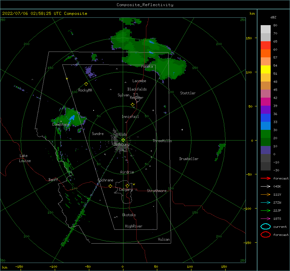This screenshot has height=271, width=290.
Task: Click the Cochrane city label
Action: [x=105, y=180]
